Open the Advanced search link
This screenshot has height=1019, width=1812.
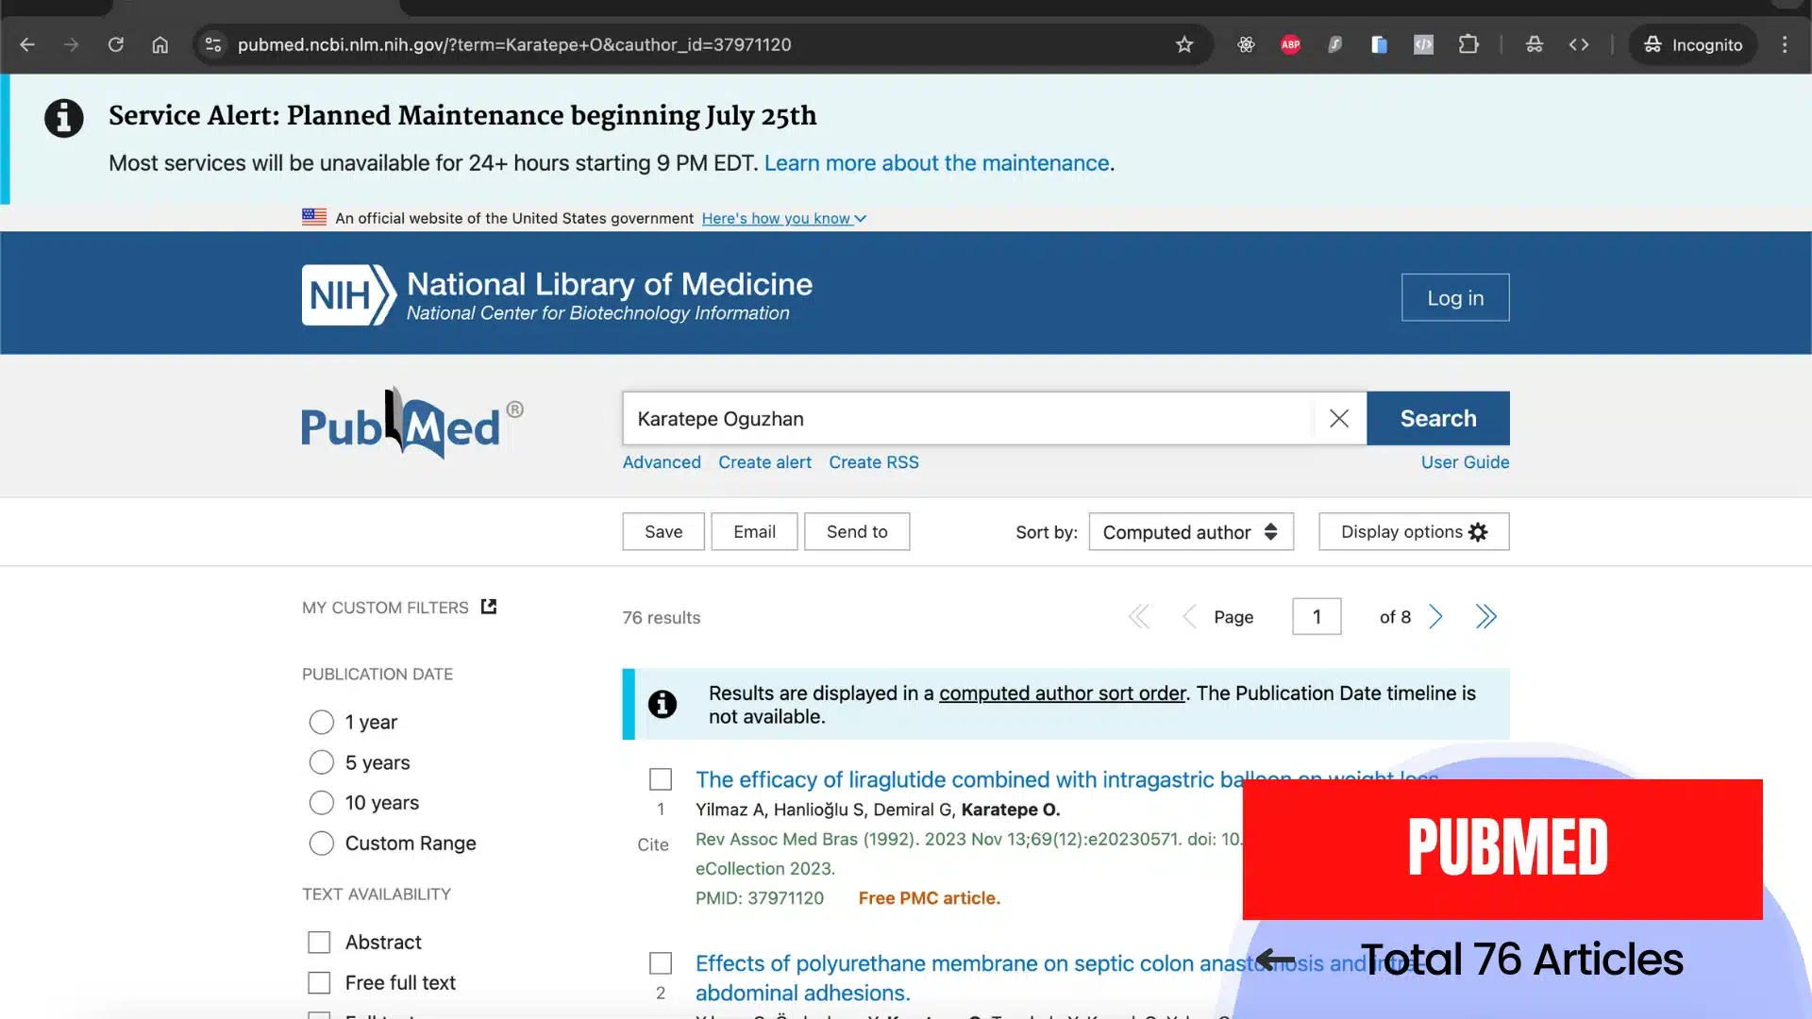[x=661, y=462]
